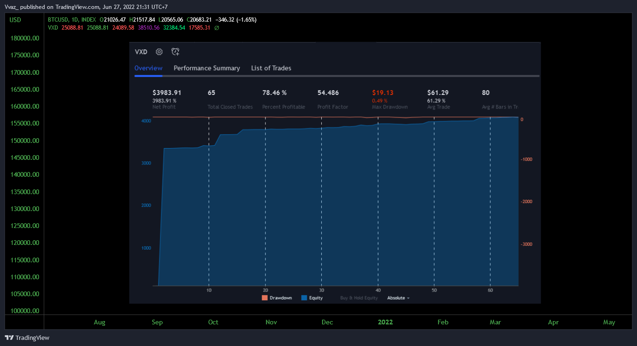Toggle Drawdown series in legend

click(277, 298)
